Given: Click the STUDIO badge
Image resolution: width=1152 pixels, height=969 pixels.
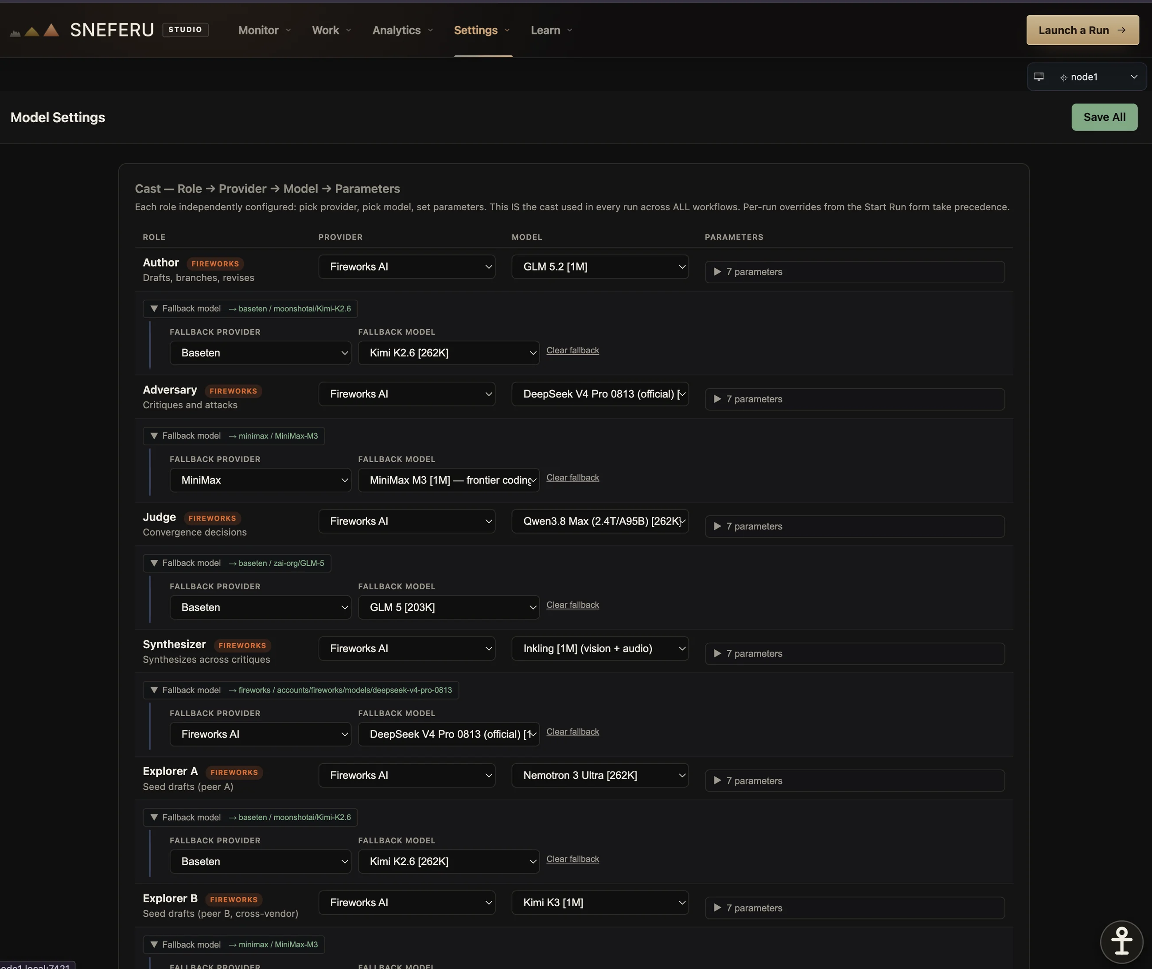Looking at the screenshot, I should (185, 30).
